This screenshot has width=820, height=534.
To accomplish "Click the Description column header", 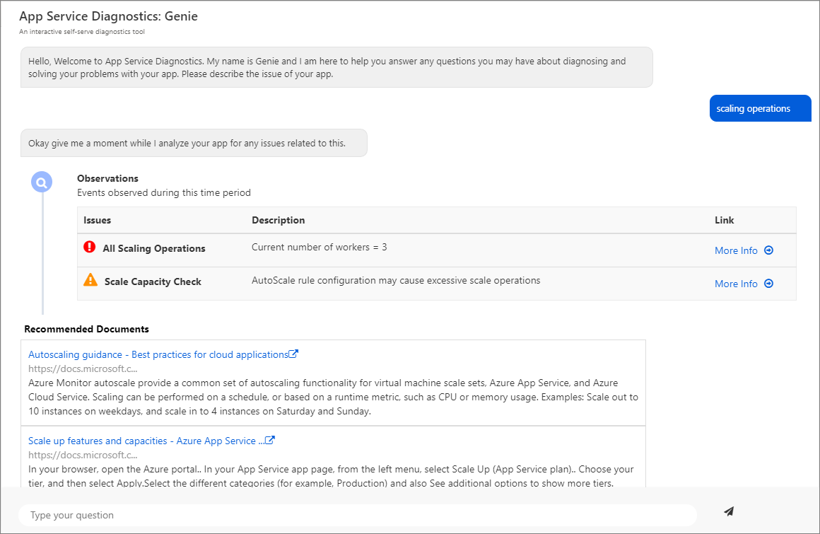I will (279, 220).
